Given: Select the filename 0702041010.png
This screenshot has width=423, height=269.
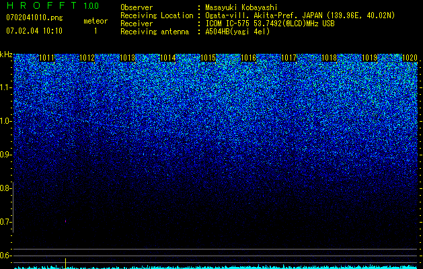Looking at the screenshot, I should click(34, 17).
